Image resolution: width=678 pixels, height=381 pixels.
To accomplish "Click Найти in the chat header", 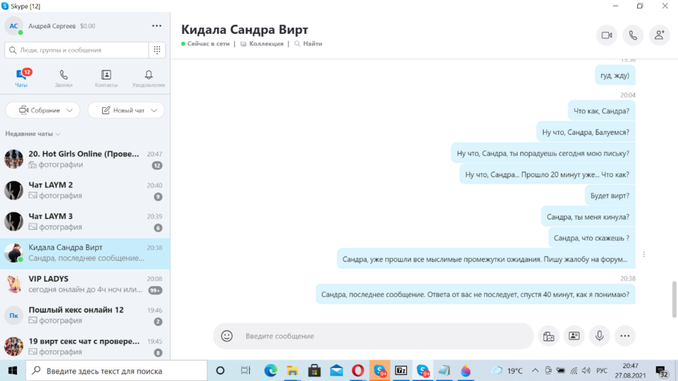I will click(x=308, y=43).
